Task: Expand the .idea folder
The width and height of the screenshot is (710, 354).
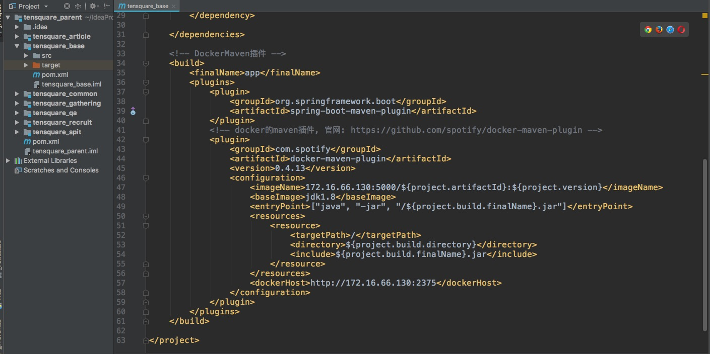Action: coord(17,27)
